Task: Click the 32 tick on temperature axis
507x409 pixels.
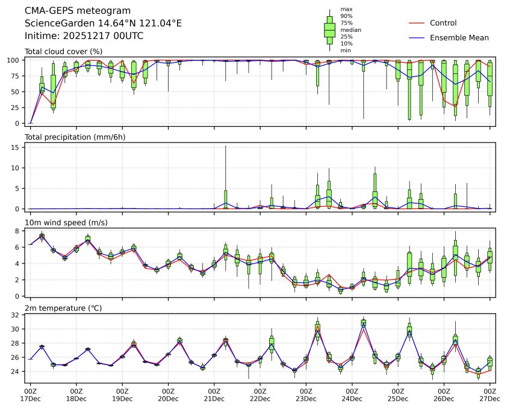Action: point(18,315)
